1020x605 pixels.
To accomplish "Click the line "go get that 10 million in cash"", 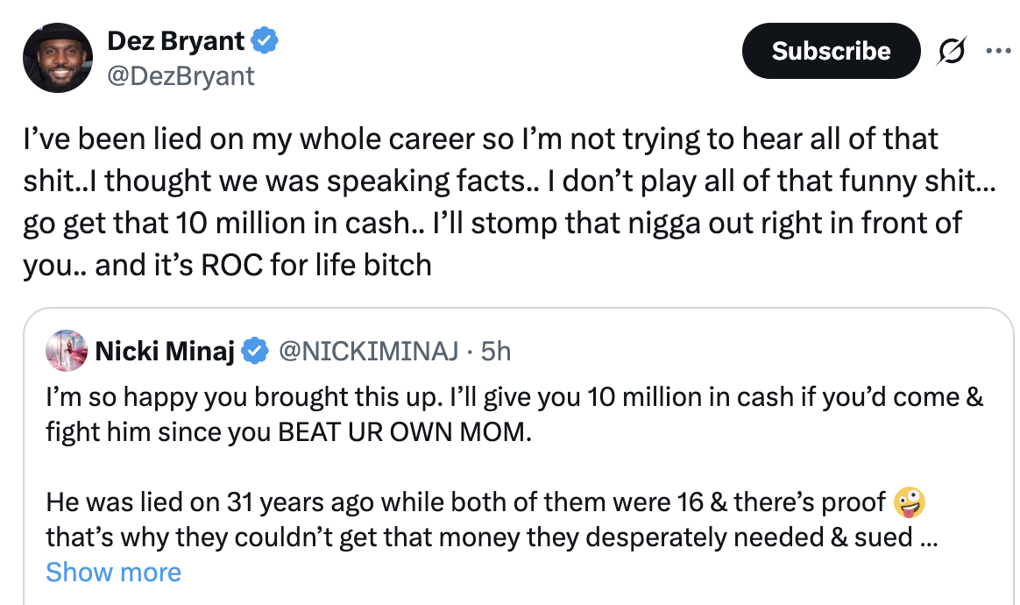I will (492, 224).
